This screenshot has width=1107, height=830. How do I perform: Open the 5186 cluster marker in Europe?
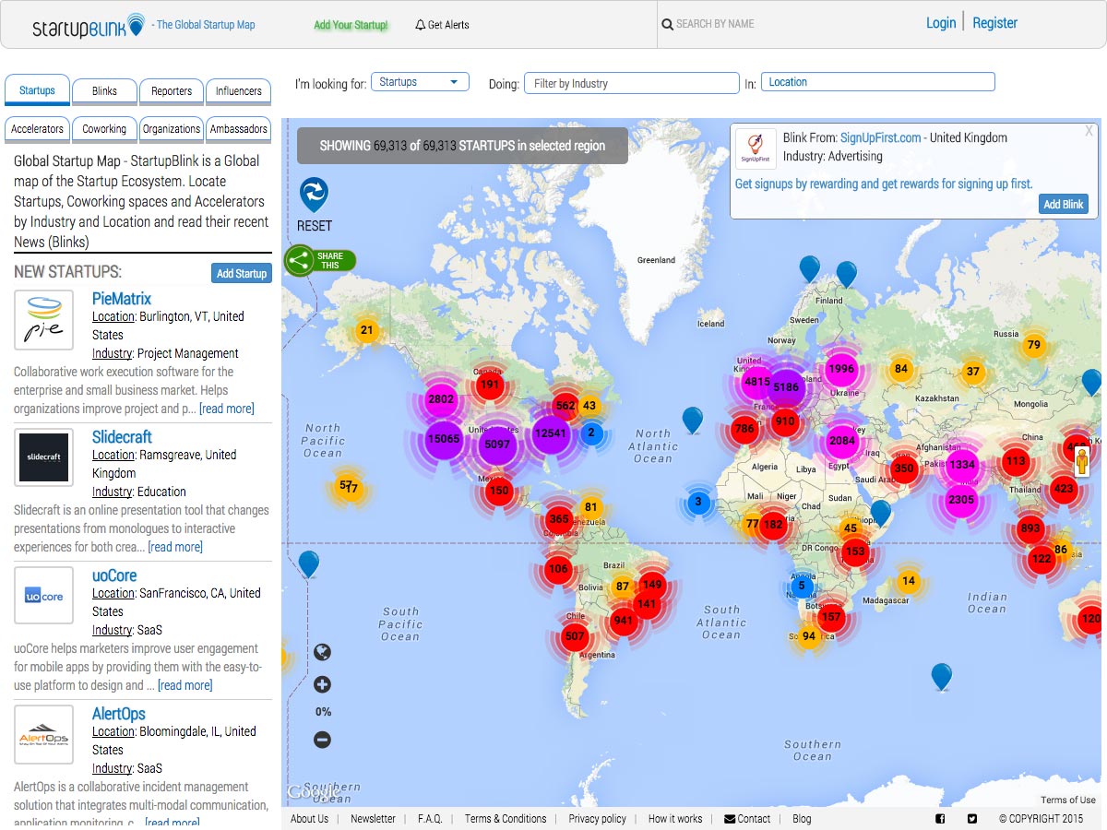click(x=786, y=387)
